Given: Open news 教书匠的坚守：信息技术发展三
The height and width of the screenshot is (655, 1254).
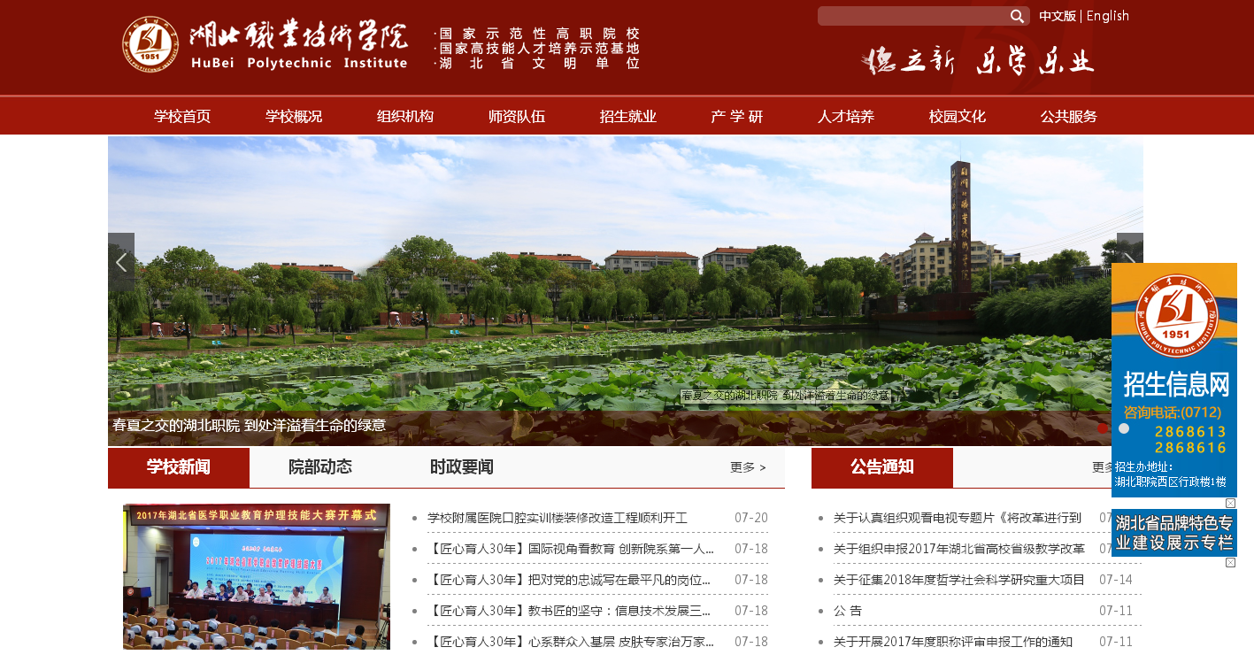Looking at the screenshot, I should click(x=571, y=611).
